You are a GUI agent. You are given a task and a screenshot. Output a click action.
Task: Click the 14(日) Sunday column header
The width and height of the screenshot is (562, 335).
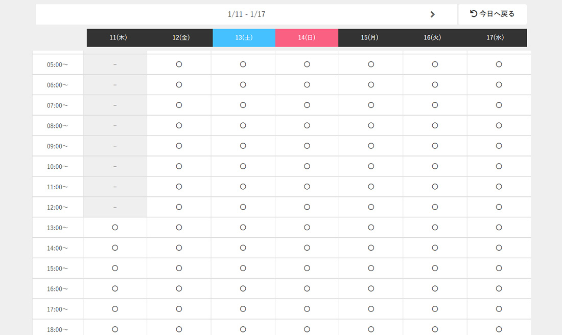click(307, 38)
